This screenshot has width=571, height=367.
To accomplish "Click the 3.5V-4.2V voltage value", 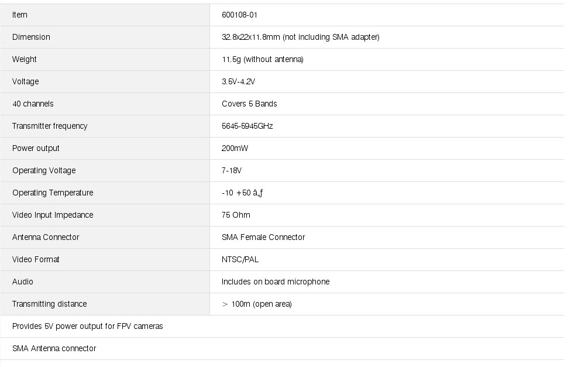I will (x=238, y=81).
